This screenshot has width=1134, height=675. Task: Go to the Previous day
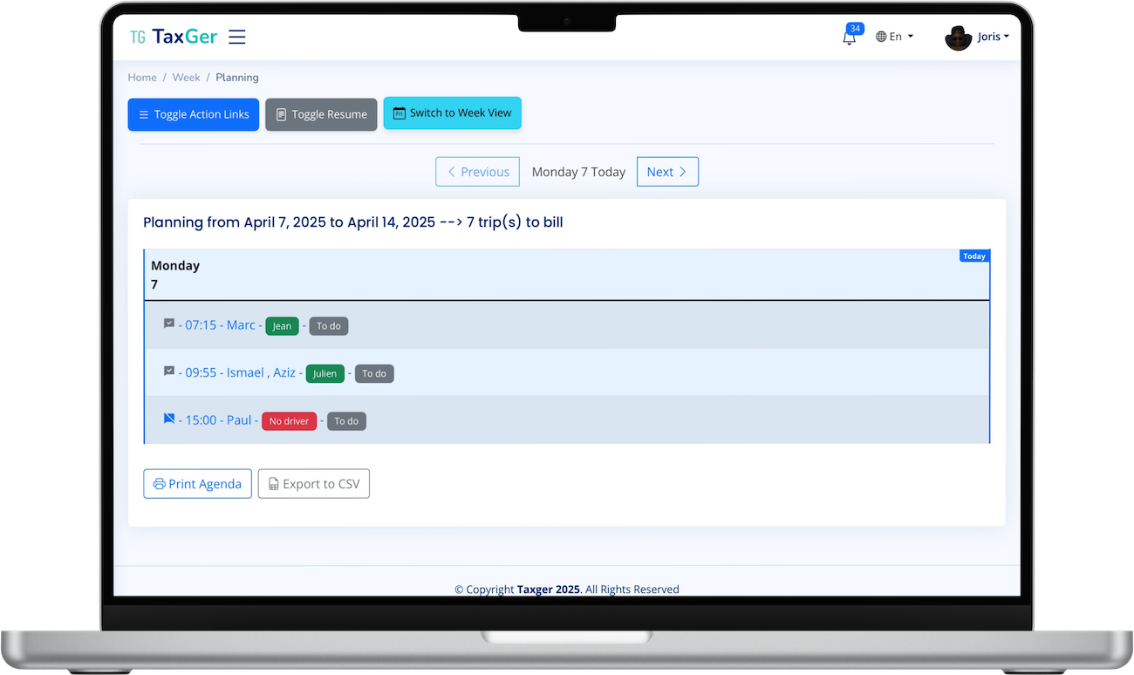pyautogui.click(x=477, y=172)
